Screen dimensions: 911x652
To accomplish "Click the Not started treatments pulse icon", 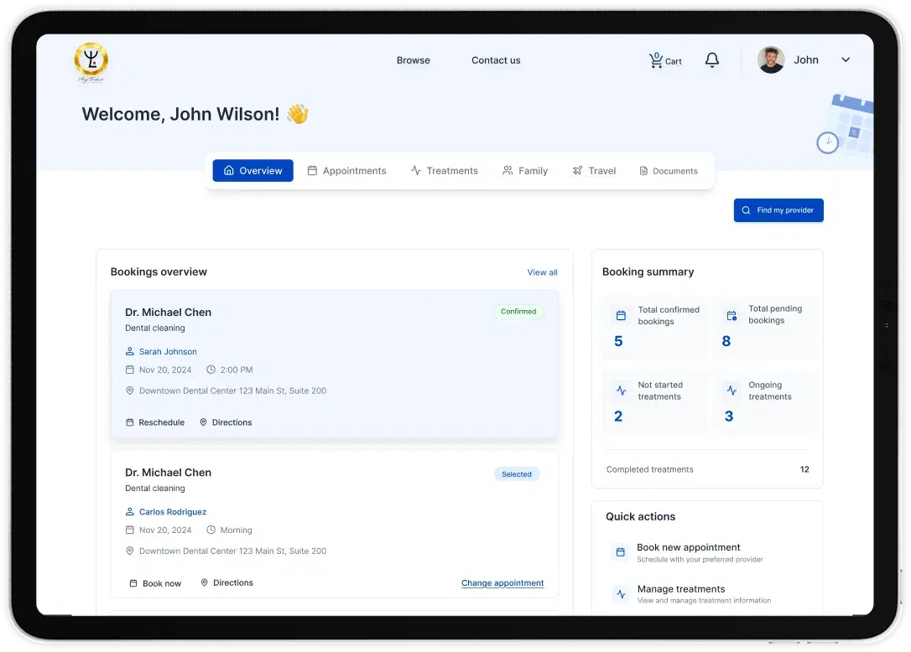I will pyautogui.click(x=621, y=391).
